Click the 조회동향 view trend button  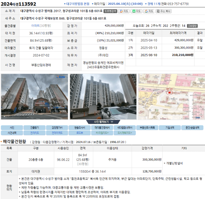[x=192, y=26]
